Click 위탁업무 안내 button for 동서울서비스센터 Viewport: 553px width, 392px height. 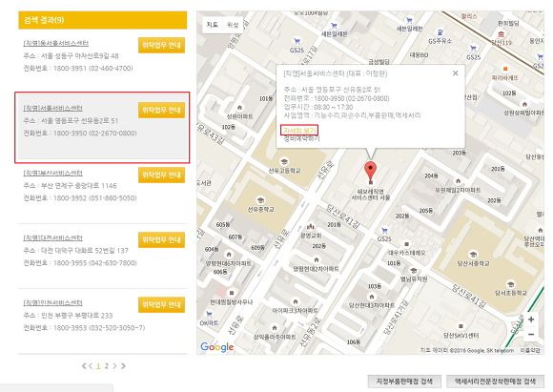click(161, 45)
